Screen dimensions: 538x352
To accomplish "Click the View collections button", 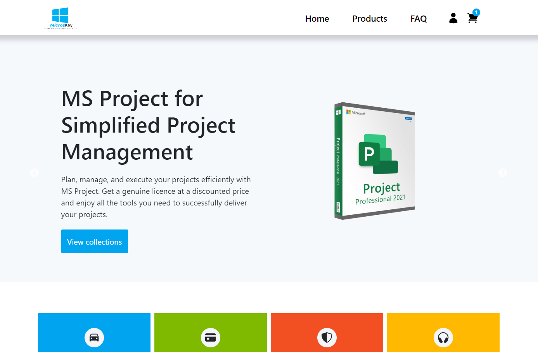I will (x=95, y=242).
